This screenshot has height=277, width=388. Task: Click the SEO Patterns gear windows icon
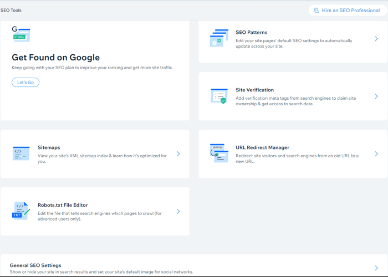[x=219, y=38]
